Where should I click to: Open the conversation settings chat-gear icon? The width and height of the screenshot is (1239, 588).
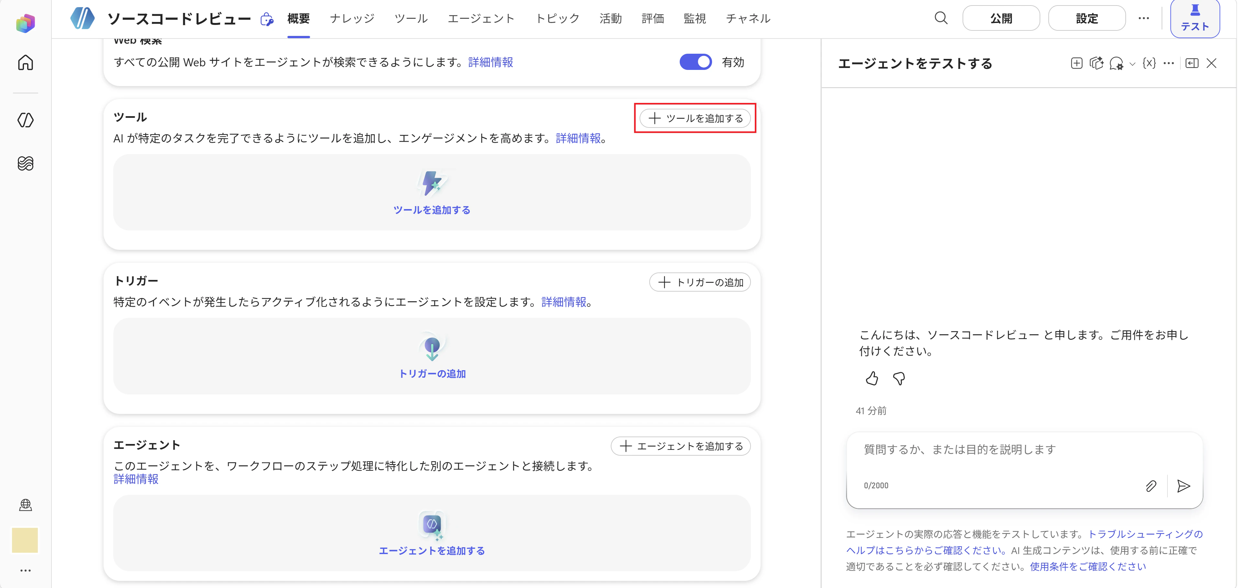[1116, 63]
